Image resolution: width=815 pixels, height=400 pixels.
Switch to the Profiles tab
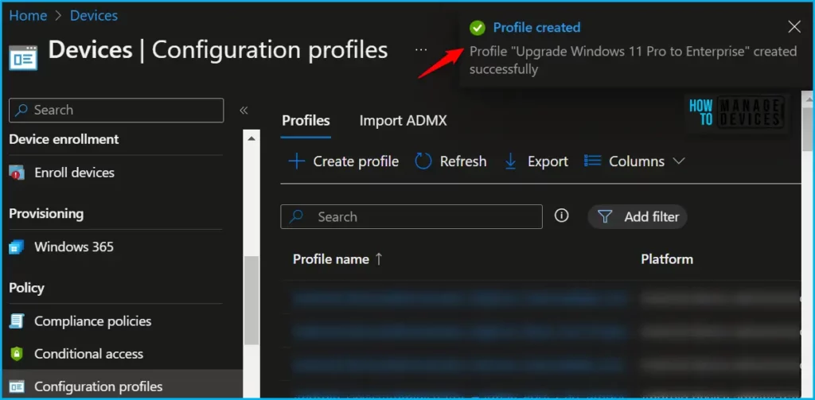coord(306,121)
